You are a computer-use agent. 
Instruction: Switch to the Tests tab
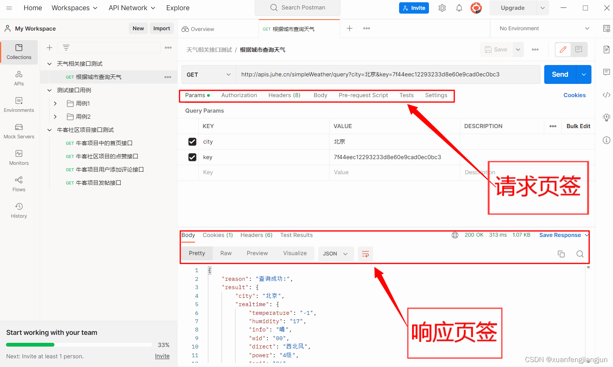[407, 95]
